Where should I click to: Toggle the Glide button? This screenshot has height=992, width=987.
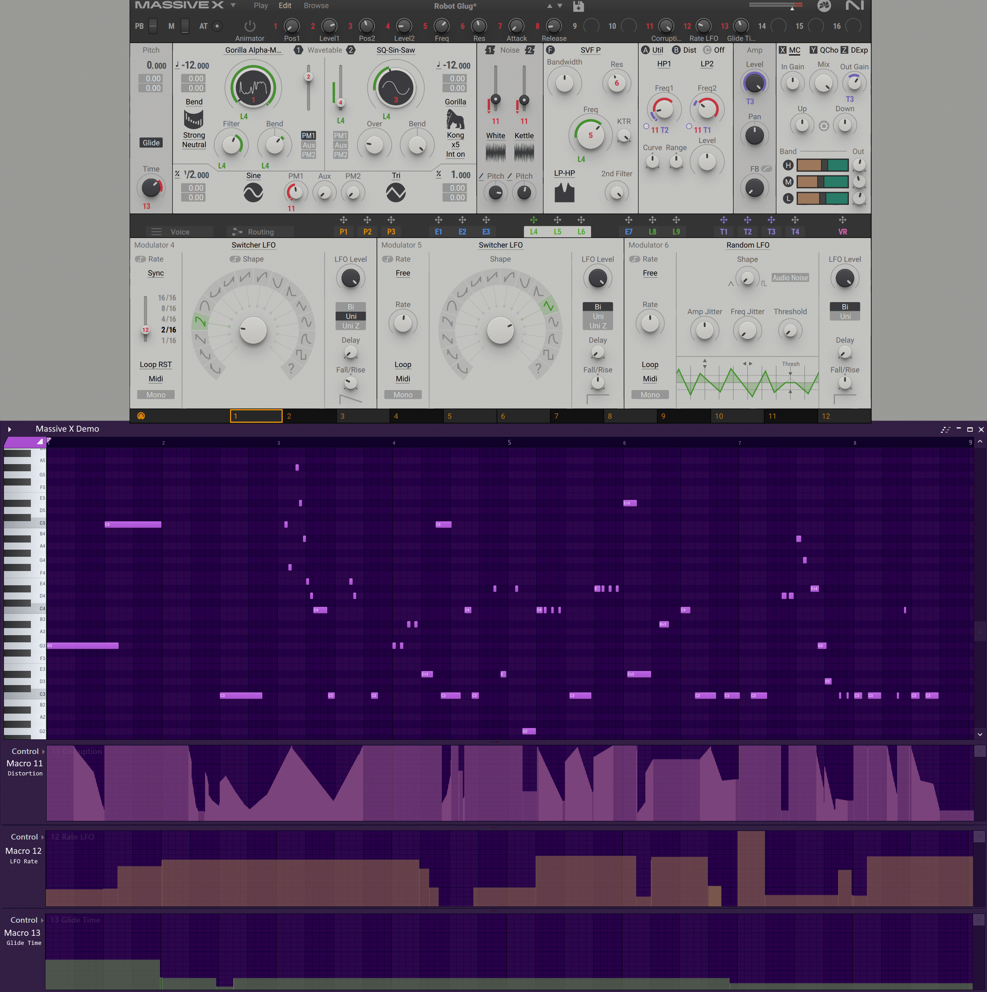pos(151,143)
